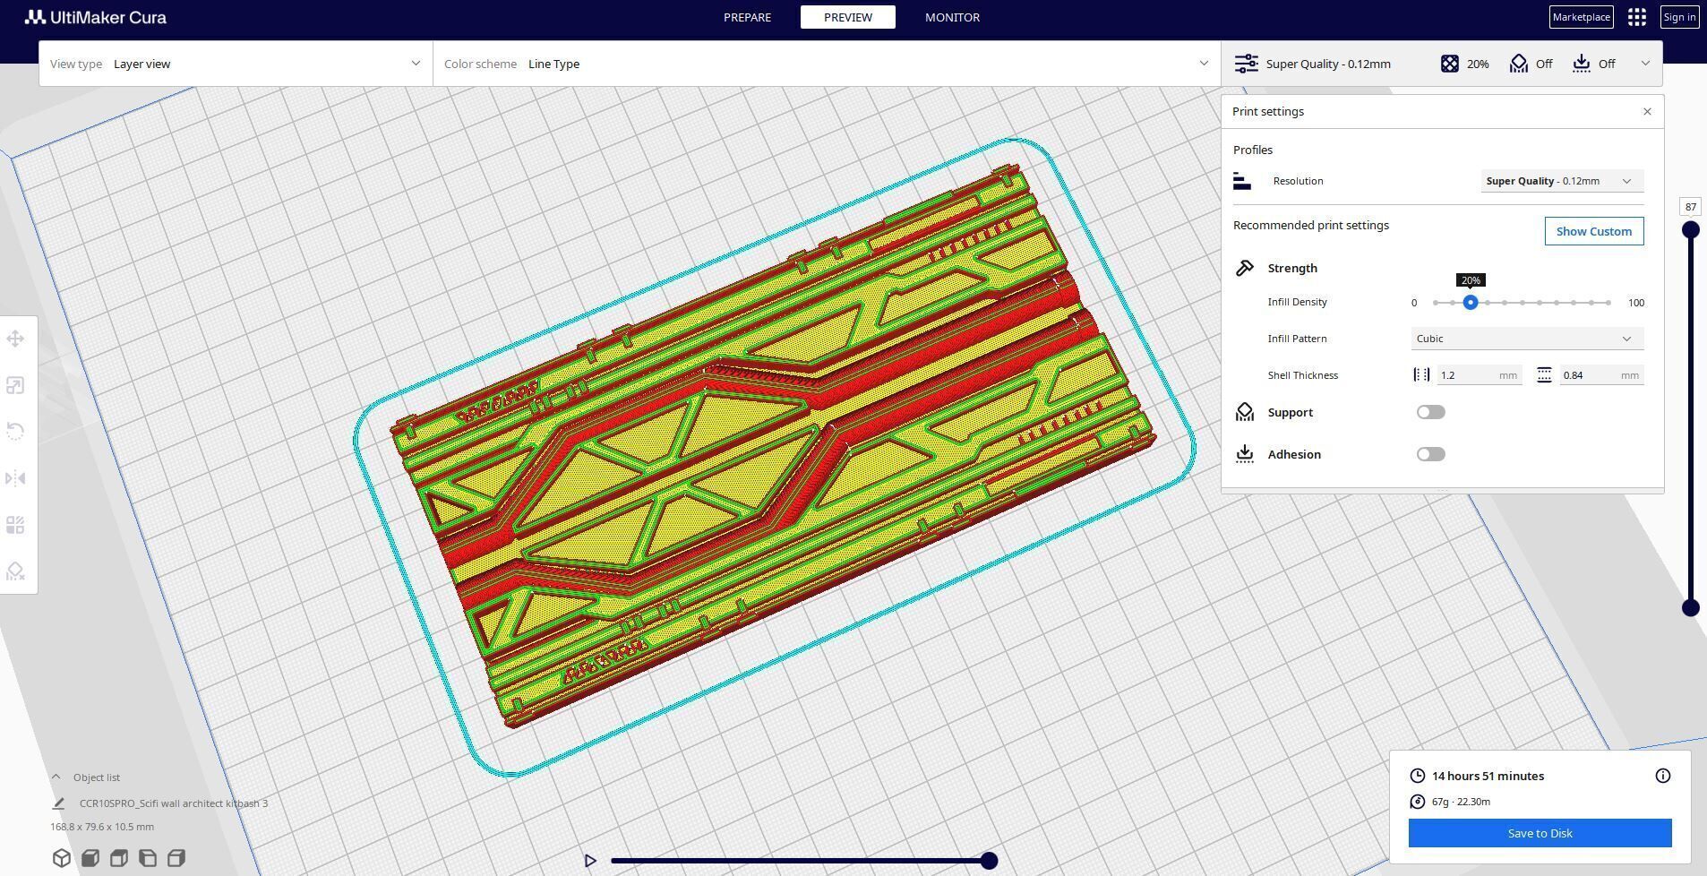The width and height of the screenshot is (1707, 876).
Task: Click the bottom layer slider handle
Action: coord(1691,608)
